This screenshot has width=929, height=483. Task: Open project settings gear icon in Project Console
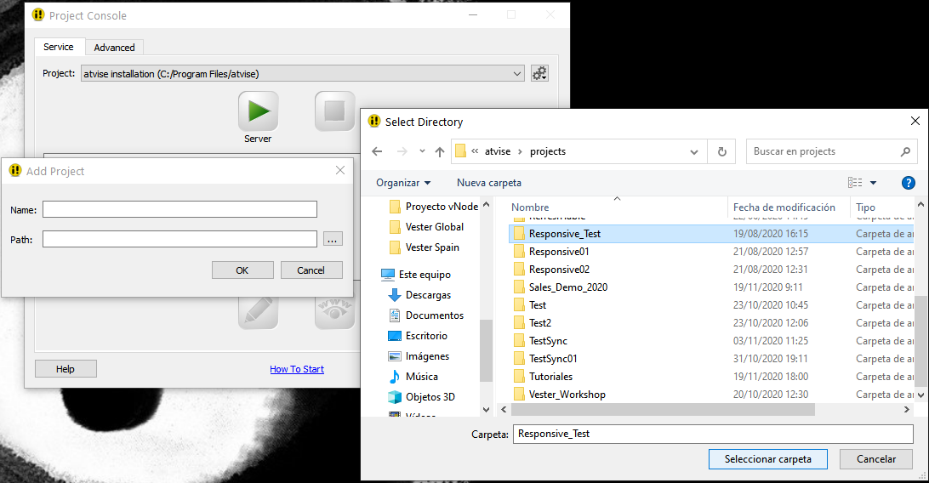539,73
